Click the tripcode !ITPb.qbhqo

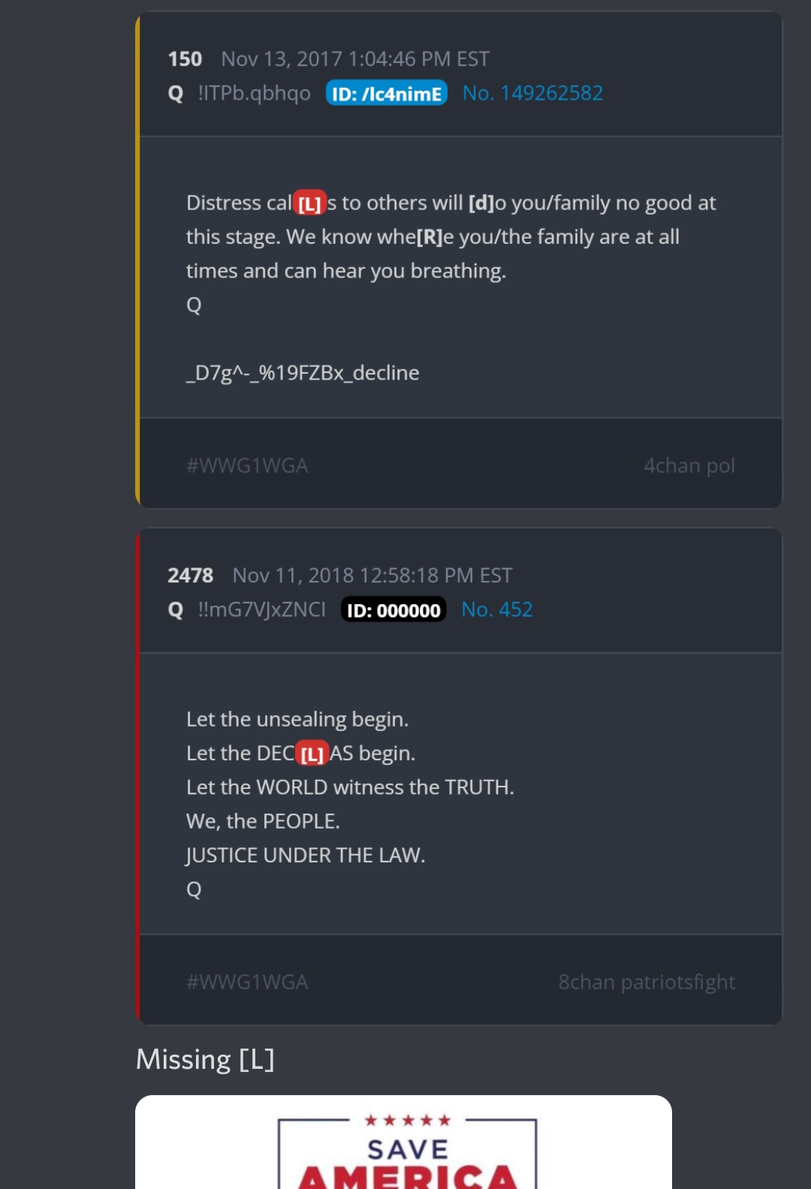254,93
